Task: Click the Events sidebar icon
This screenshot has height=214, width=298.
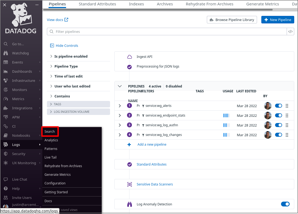Action: pyautogui.click(x=6, y=62)
